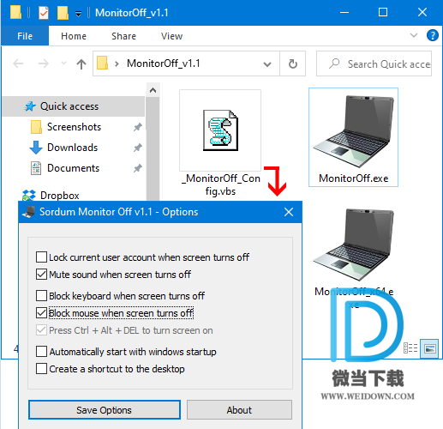
Task: Click the Quick access star icon
Action: (x=30, y=106)
